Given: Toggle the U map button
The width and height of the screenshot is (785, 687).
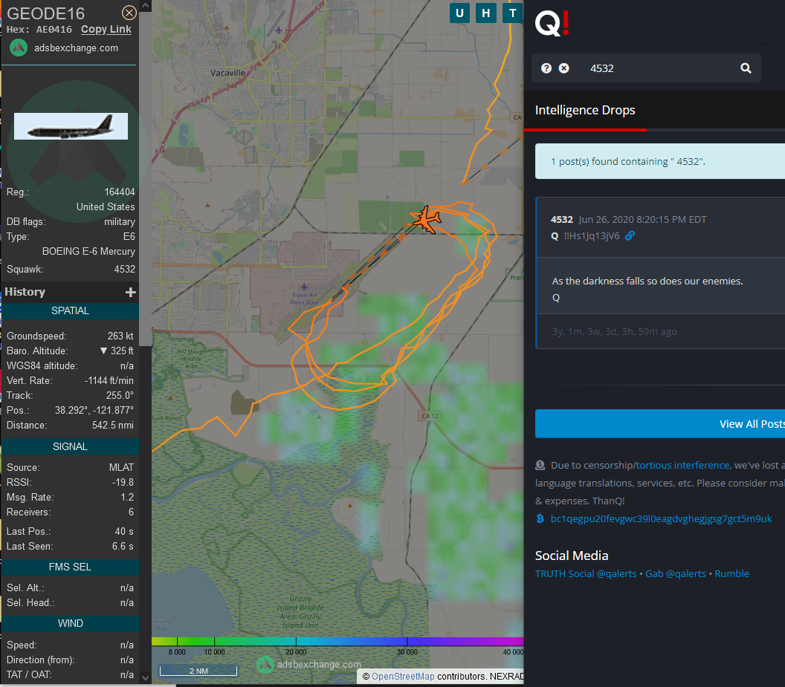Looking at the screenshot, I should click(459, 13).
